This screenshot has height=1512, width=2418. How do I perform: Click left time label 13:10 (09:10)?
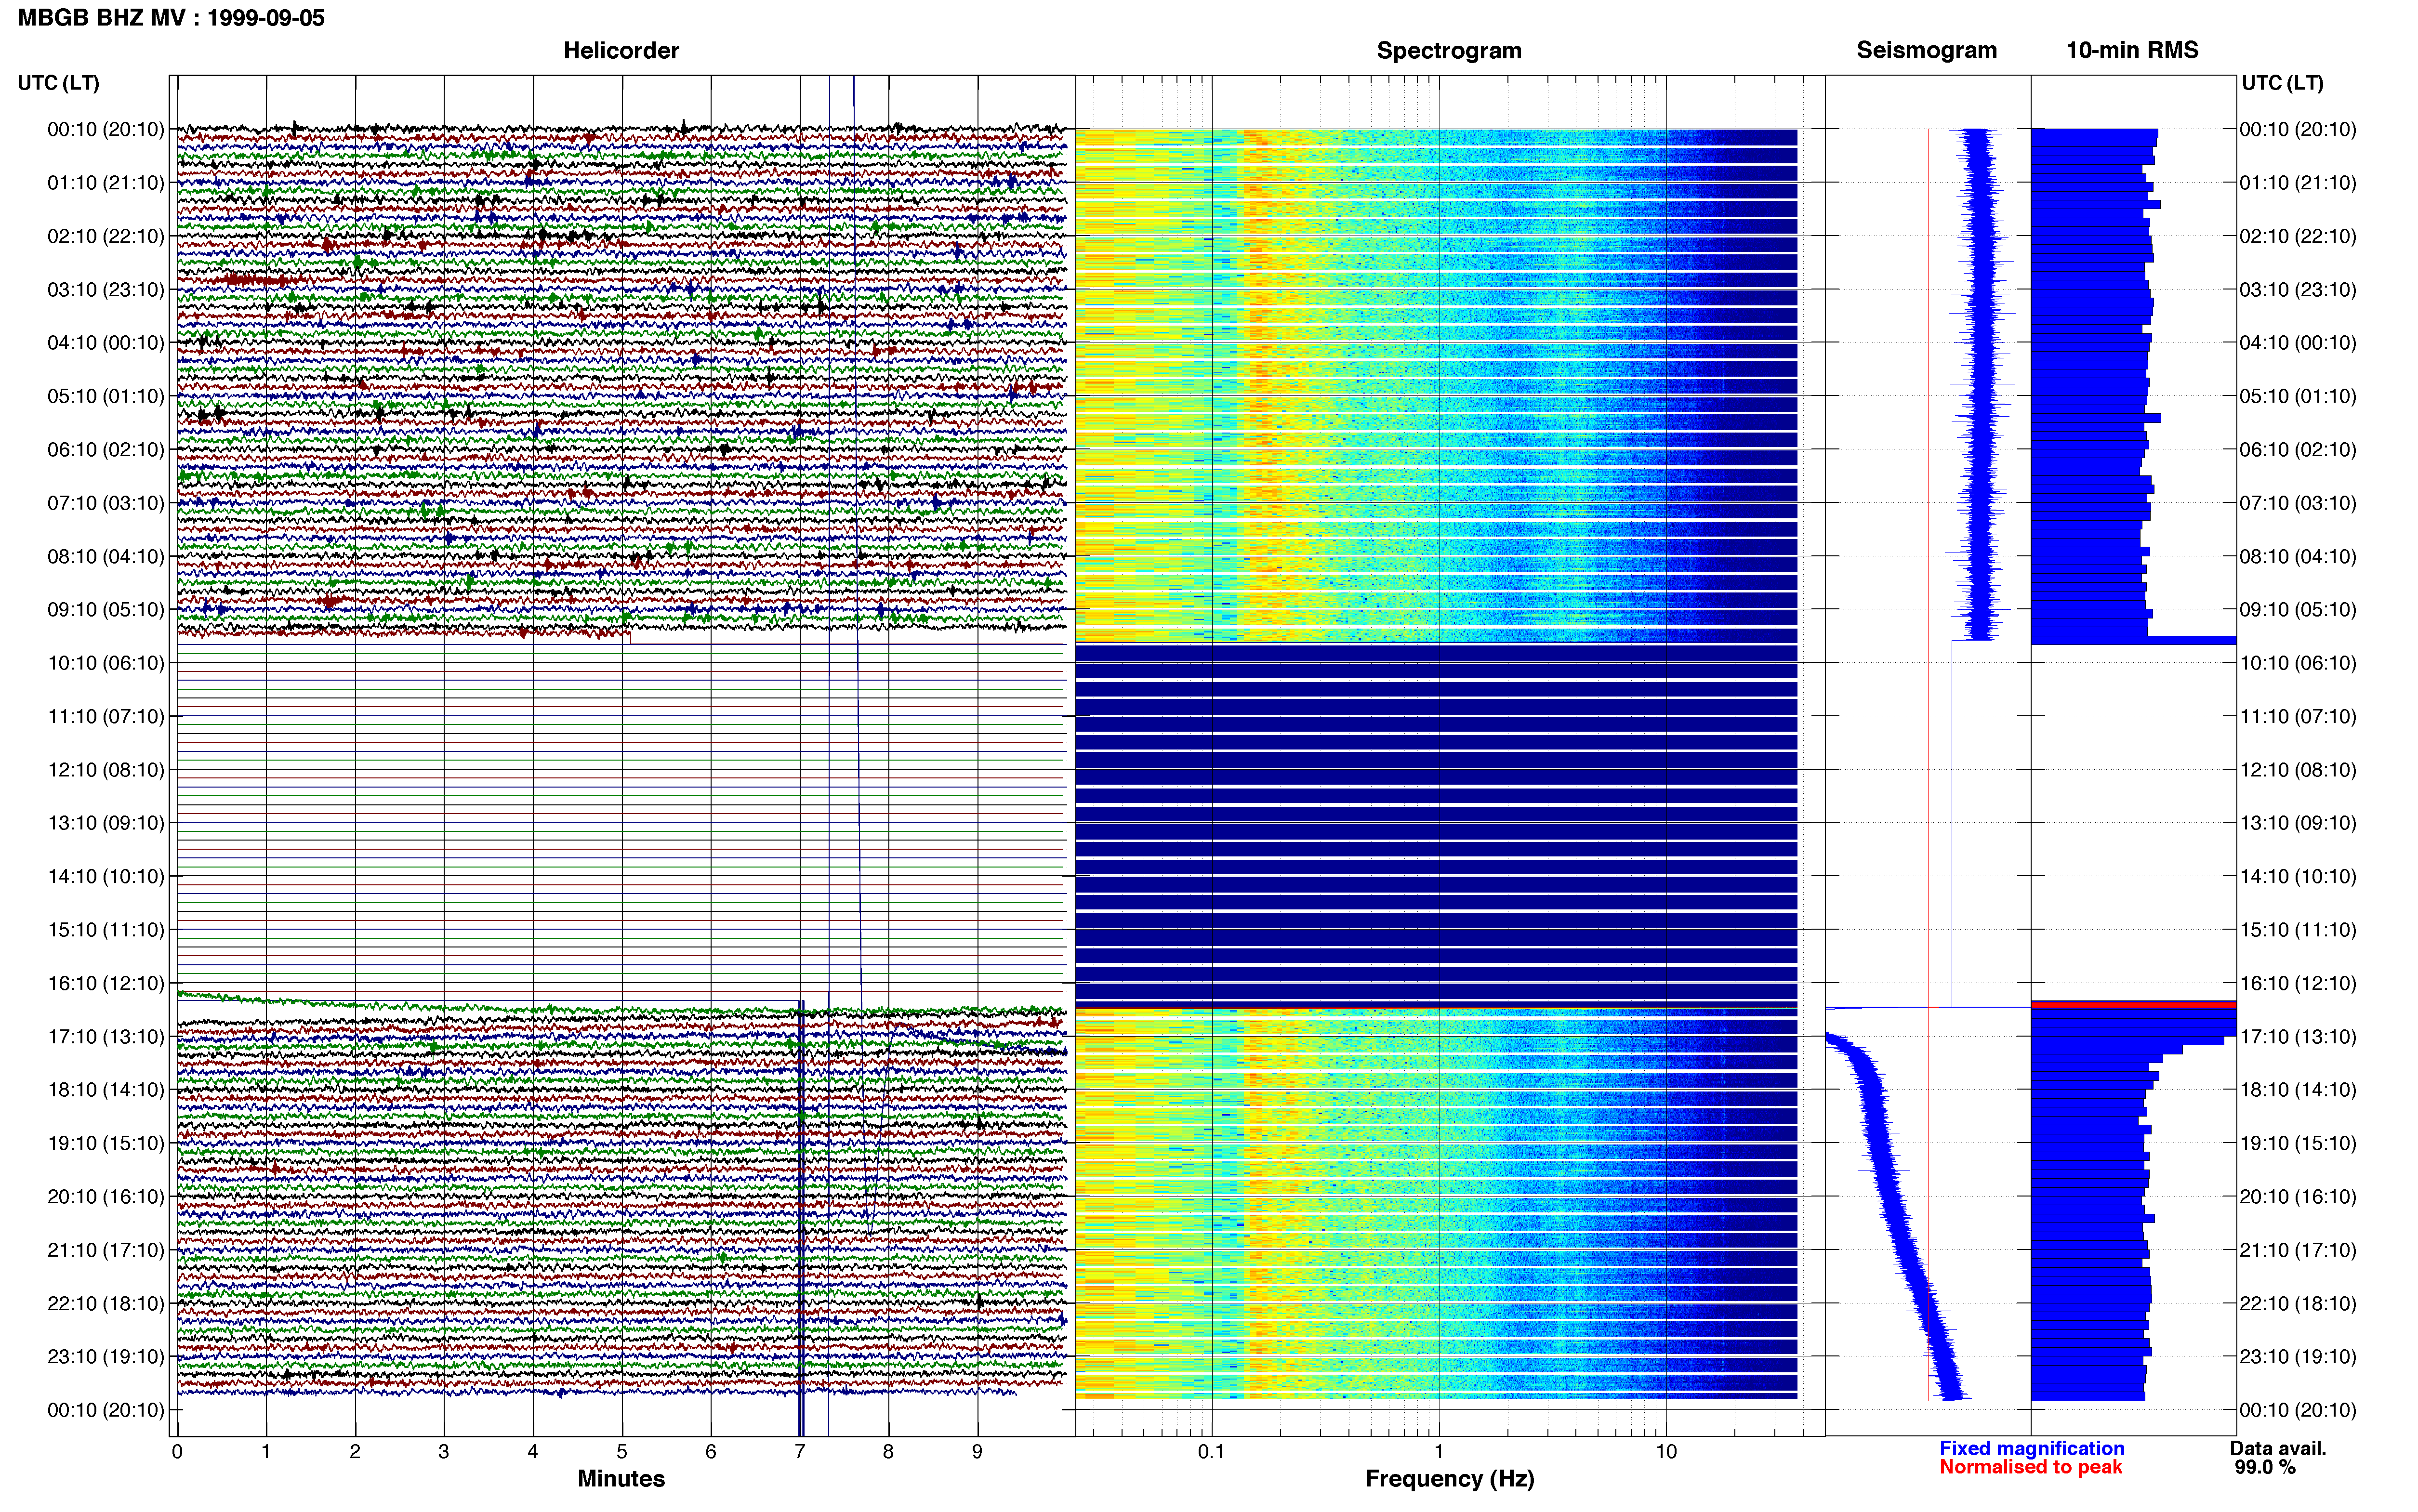[x=106, y=823]
